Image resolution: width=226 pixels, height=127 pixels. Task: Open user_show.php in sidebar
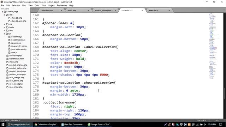16,87
